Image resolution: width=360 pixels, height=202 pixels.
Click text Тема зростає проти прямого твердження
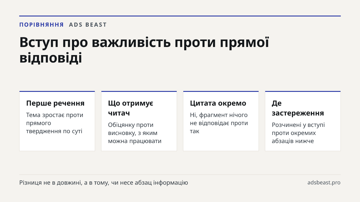55,123
